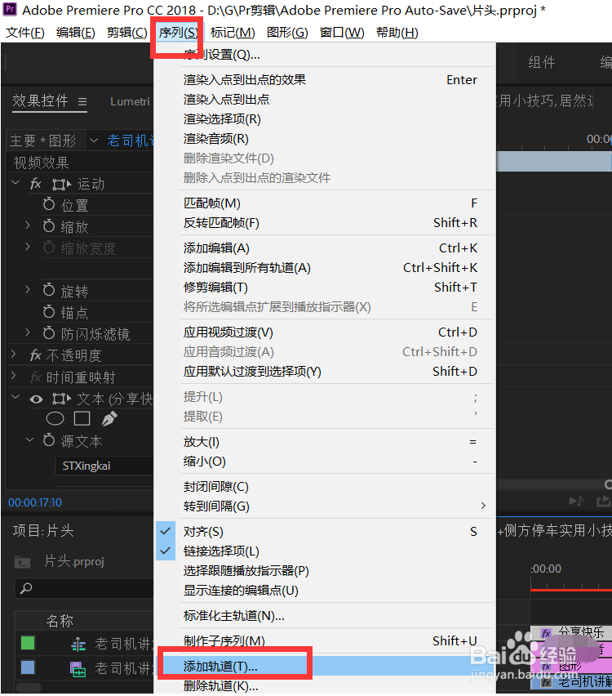Open the 主要 * 图形 dropdown arrow

(94, 141)
